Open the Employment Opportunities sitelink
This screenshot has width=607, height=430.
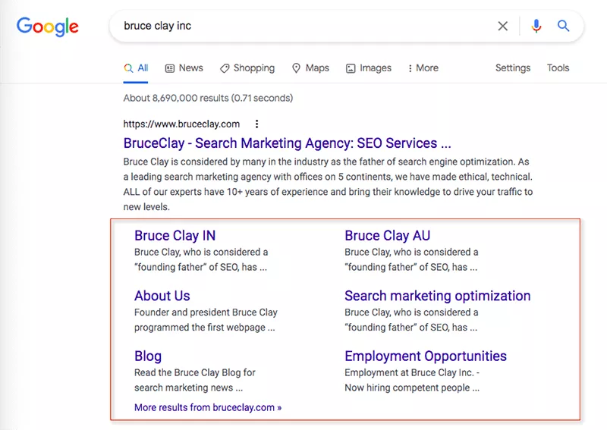[x=425, y=356]
